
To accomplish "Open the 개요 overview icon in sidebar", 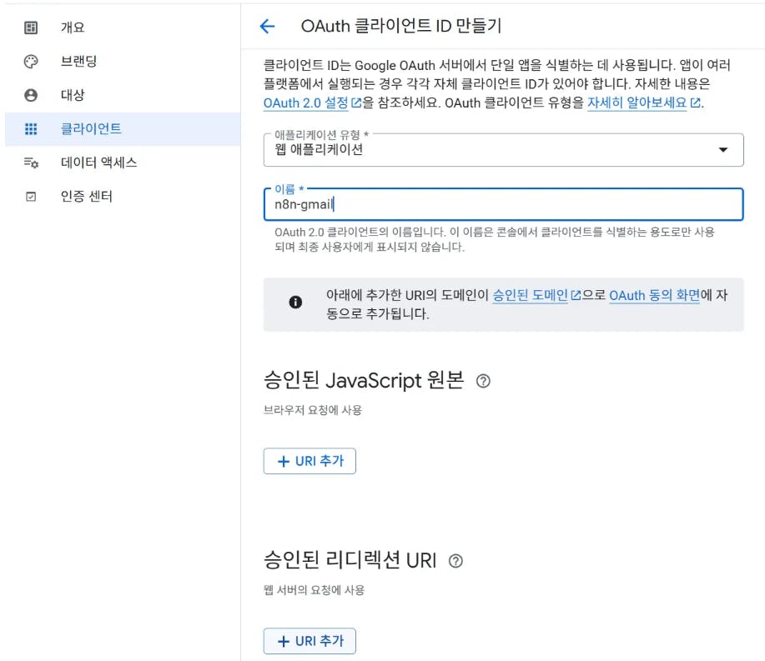I will pos(31,28).
